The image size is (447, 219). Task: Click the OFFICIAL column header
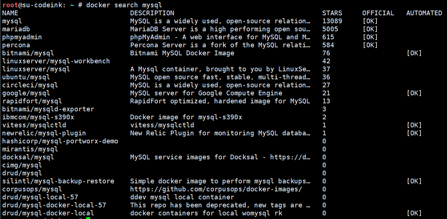point(378,13)
